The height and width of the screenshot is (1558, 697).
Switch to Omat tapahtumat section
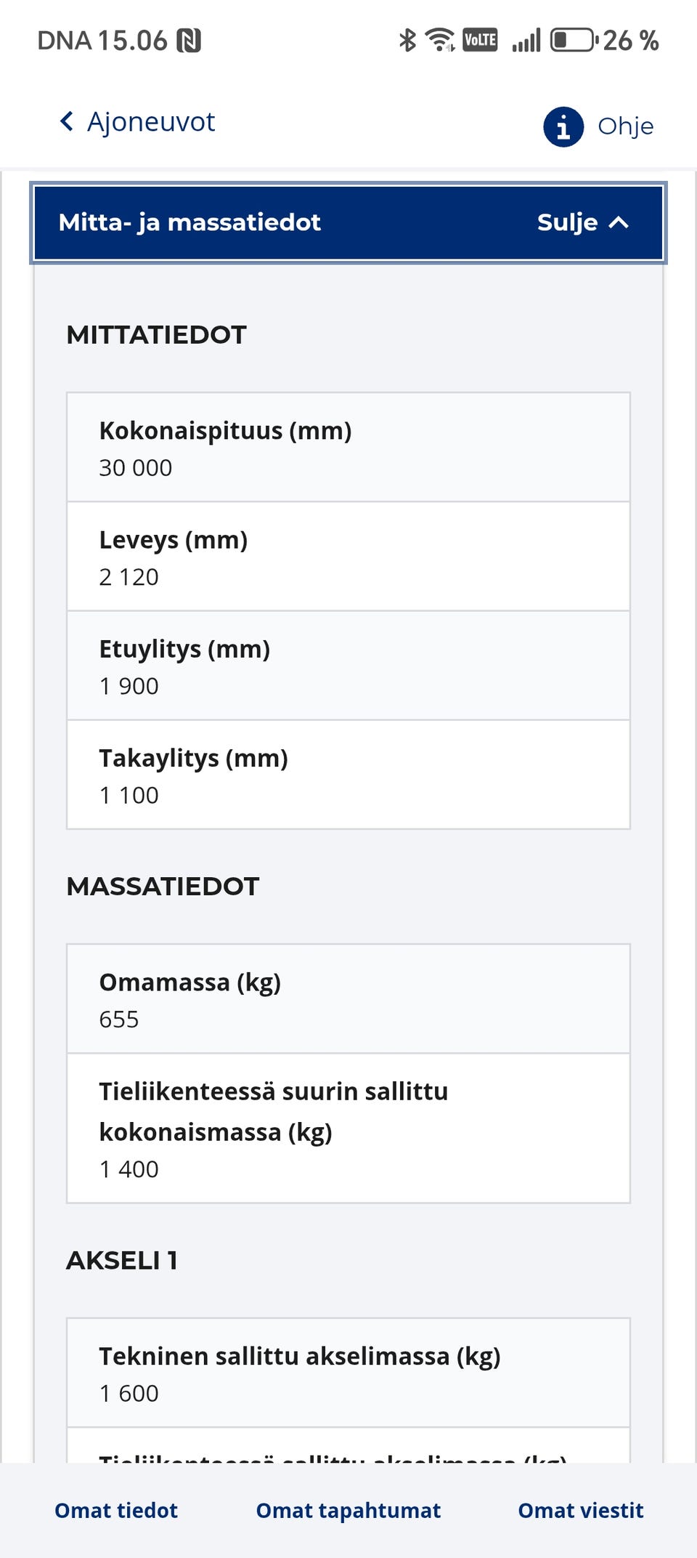[348, 1509]
